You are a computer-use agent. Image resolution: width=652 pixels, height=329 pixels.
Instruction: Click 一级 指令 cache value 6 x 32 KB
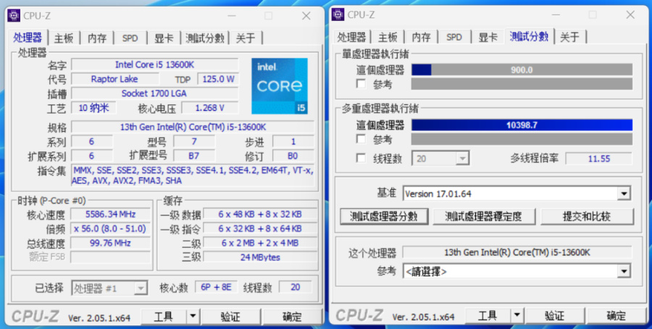pyautogui.click(x=260, y=228)
